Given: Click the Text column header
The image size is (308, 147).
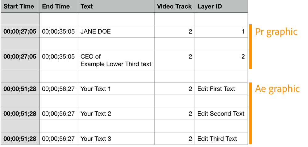Looking at the screenshot, I should click(87, 6).
